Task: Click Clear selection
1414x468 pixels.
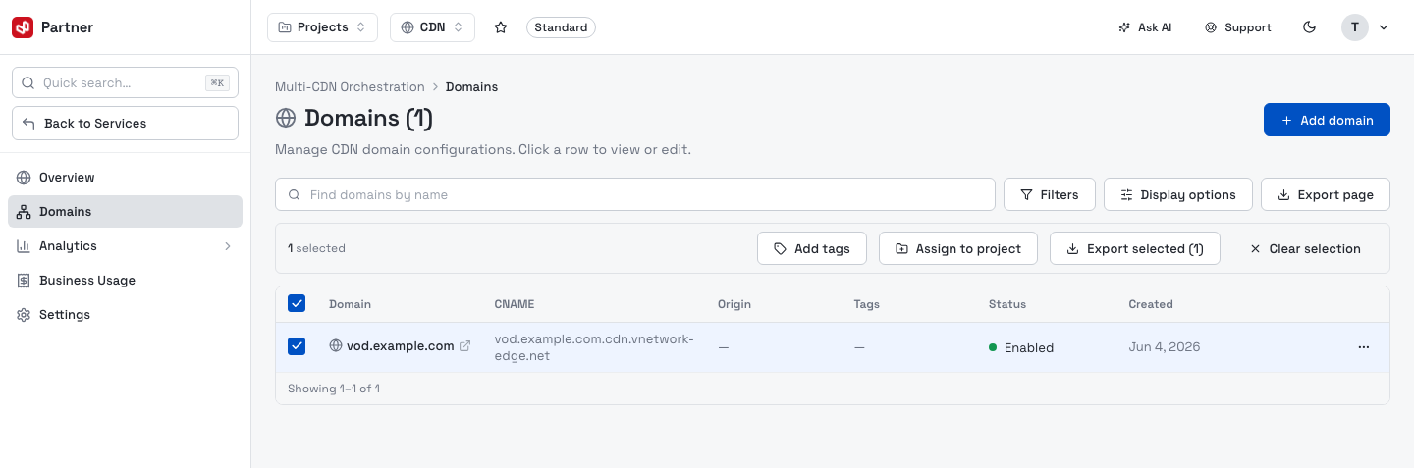Action: click(x=1305, y=248)
